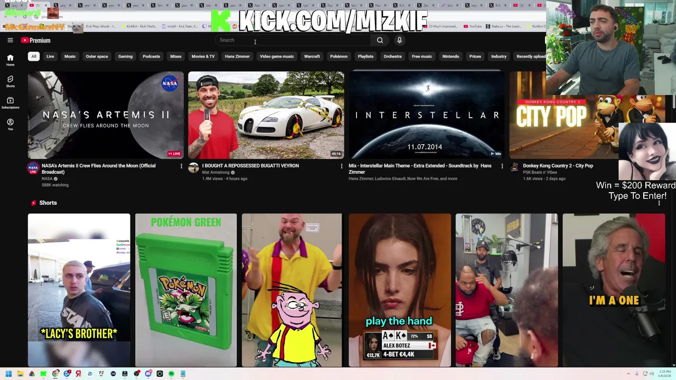Select the Music filter chip
The width and height of the screenshot is (676, 380).
coord(70,56)
